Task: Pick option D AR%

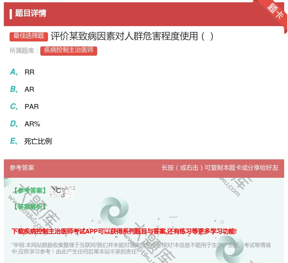Action: (25, 124)
